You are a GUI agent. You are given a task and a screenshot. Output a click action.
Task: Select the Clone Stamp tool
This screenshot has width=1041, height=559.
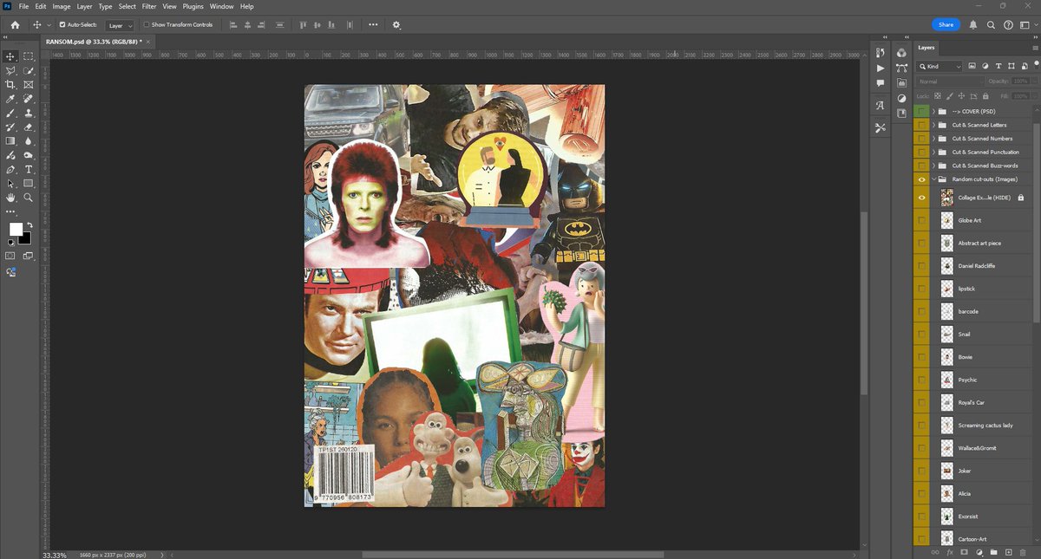pyautogui.click(x=29, y=113)
